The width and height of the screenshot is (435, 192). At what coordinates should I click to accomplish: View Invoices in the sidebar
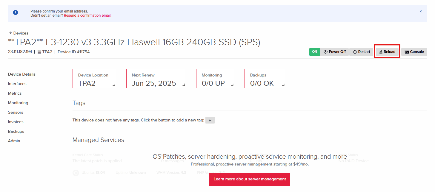(x=16, y=122)
